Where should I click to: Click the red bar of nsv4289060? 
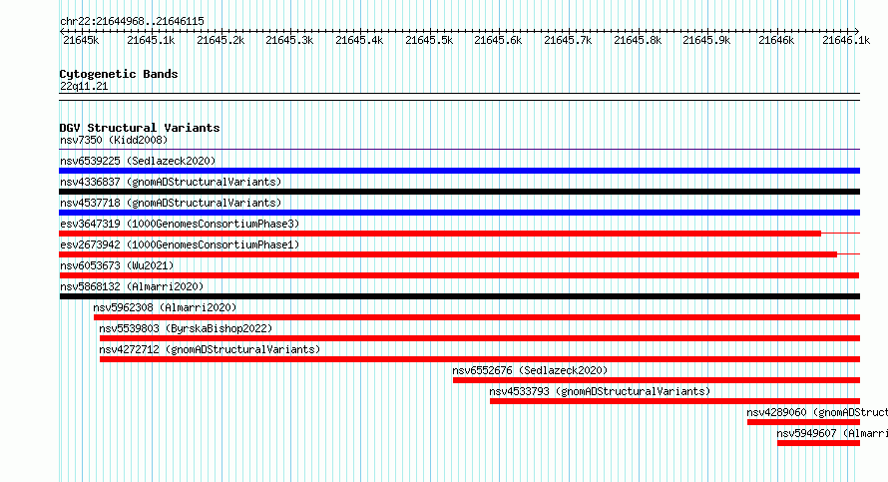pyautogui.click(x=803, y=422)
